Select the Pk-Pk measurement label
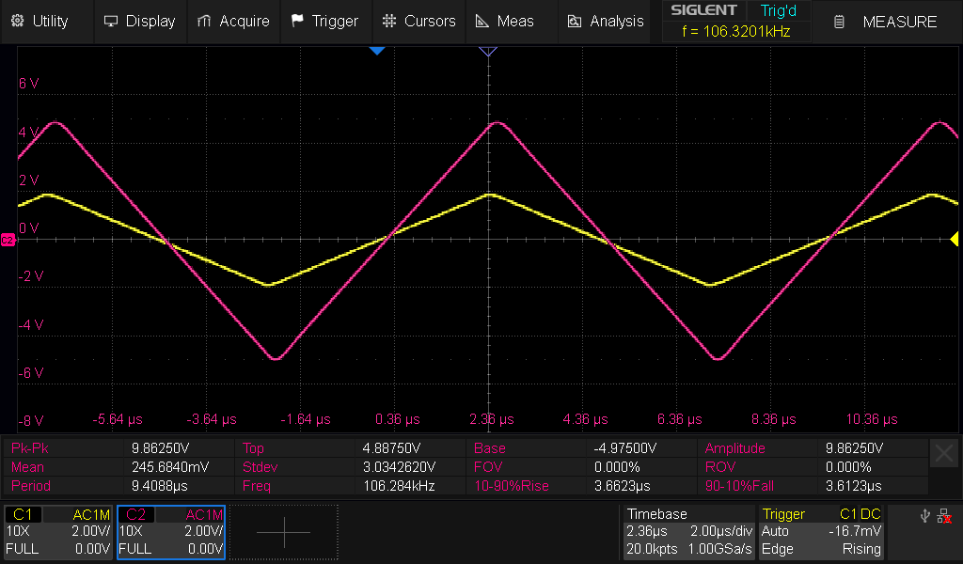The image size is (963, 564). pos(30,448)
